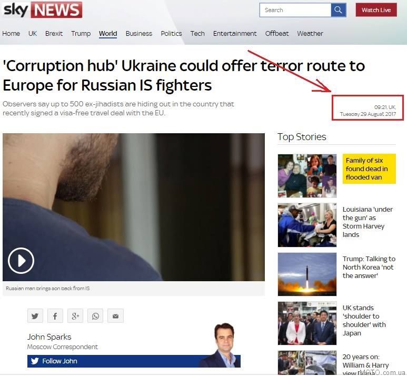Open the missile launch story thumbnail
The image size is (407, 376).
click(x=307, y=274)
